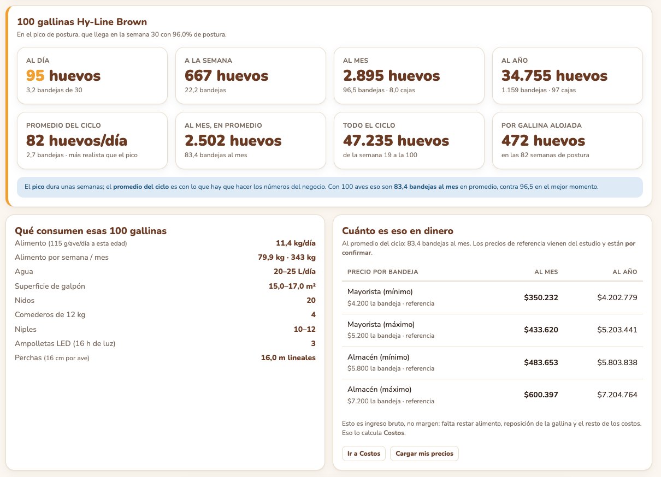The image size is (661, 477).
Task: Click the Niples value '10–12'
Action: pyautogui.click(x=304, y=329)
